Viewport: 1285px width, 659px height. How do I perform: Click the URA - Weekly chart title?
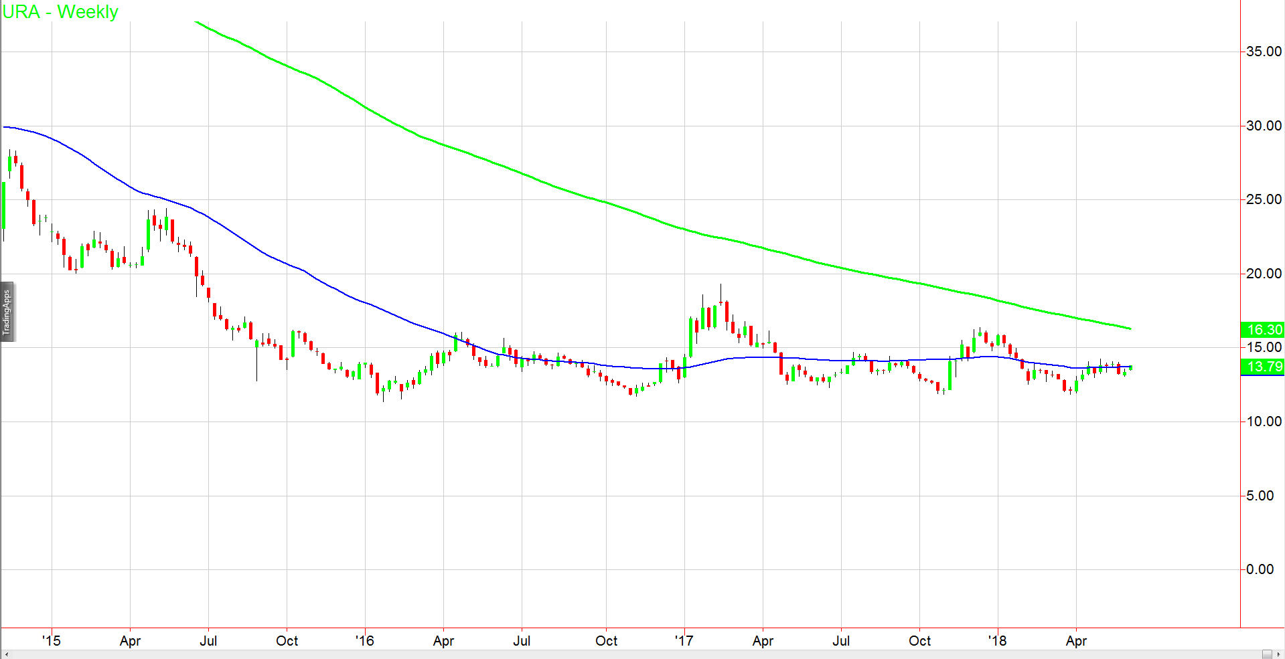(x=60, y=12)
